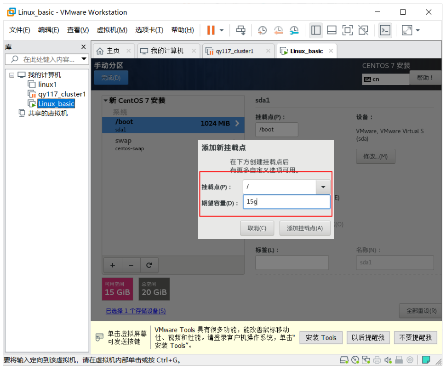Click the printer status icon
Screen dimensions: 446x370
377,360
